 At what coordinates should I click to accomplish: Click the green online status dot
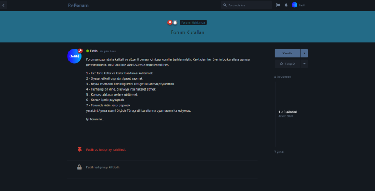[x=87, y=51]
